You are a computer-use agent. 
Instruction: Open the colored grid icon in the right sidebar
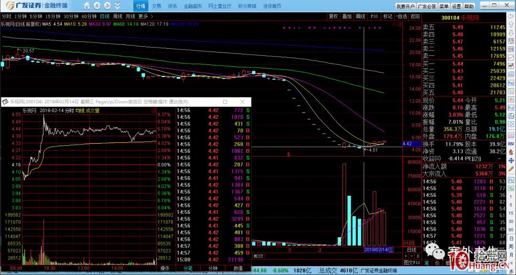(511, 49)
